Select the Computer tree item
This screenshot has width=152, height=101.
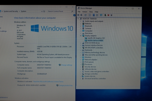click(88, 31)
